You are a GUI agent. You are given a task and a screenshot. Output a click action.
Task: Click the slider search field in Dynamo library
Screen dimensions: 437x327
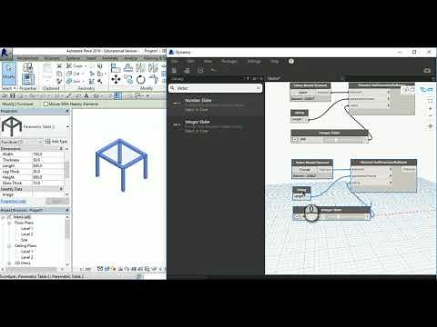pos(216,88)
